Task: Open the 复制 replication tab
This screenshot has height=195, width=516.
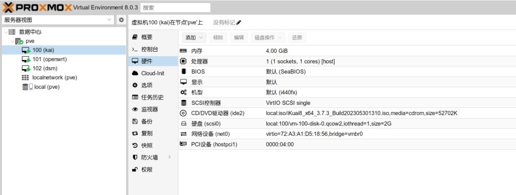Action: coord(153,133)
